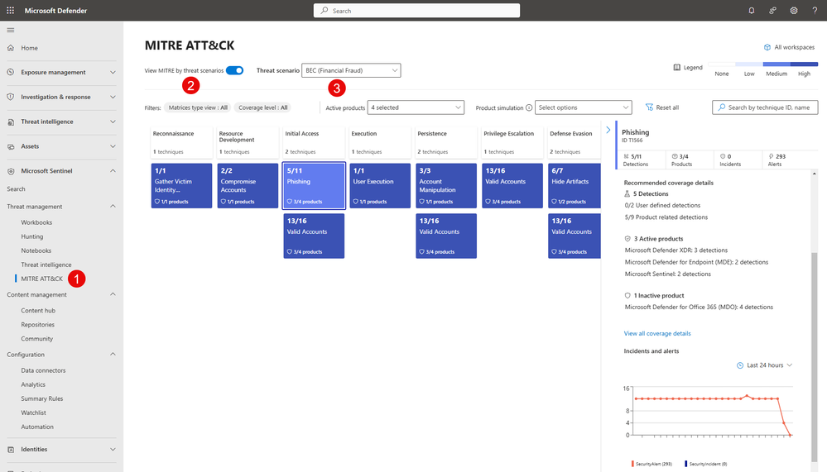The image size is (827, 472).
Task: Open Content hub in sidebar
Action: 38,311
